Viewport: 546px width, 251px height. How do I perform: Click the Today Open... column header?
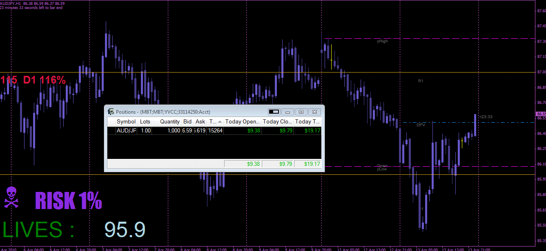(243, 121)
